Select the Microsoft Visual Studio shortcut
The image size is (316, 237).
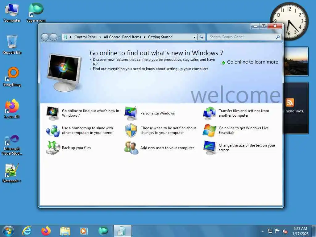12,145
